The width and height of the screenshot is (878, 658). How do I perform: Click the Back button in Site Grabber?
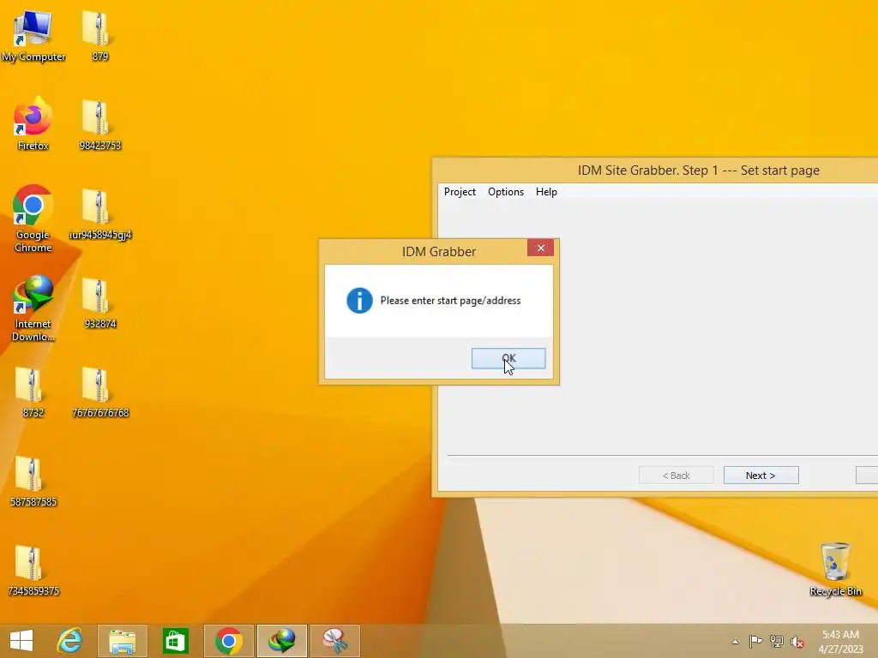pos(677,475)
